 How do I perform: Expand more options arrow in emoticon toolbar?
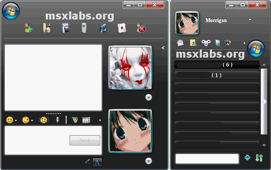pyautogui.click(x=100, y=120)
